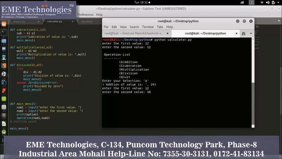Open the Files manager in the dock
The width and height of the screenshot is (282, 159).
[x=4, y=41]
